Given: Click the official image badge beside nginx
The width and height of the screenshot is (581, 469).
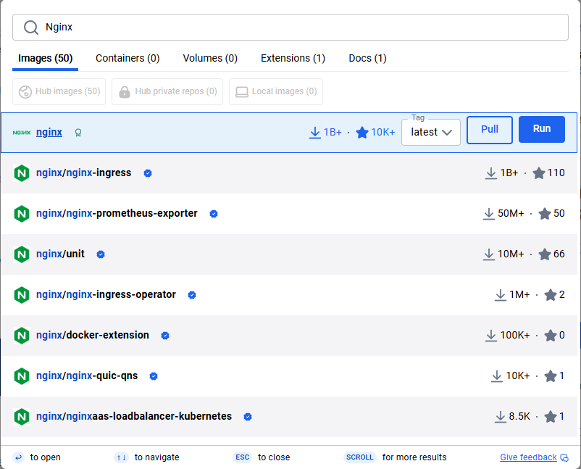Looking at the screenshot, I should click(x=78, y=133).
